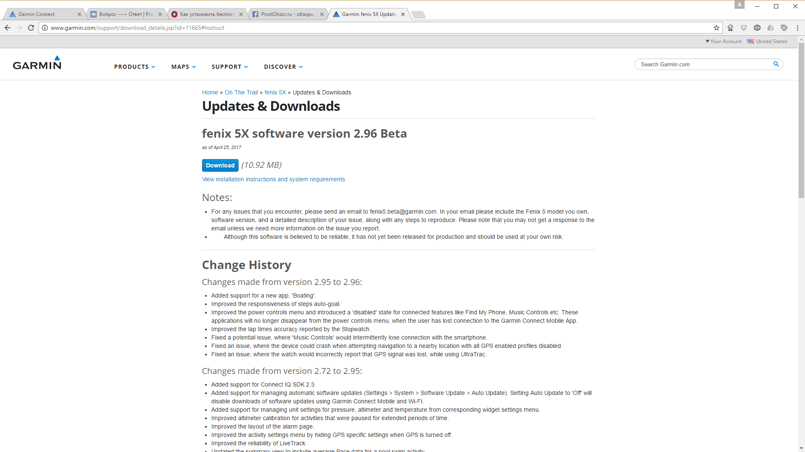
Task: Click 'Changes made from version 2.95 to 2.96:'
Action: [x=282, y=282]
